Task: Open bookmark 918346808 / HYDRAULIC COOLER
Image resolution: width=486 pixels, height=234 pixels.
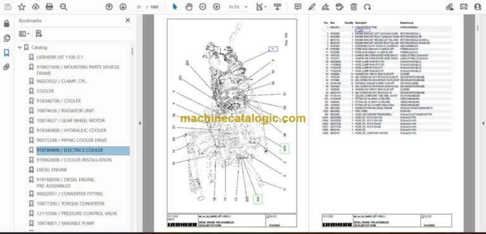Action: click(x=72, y=131)
